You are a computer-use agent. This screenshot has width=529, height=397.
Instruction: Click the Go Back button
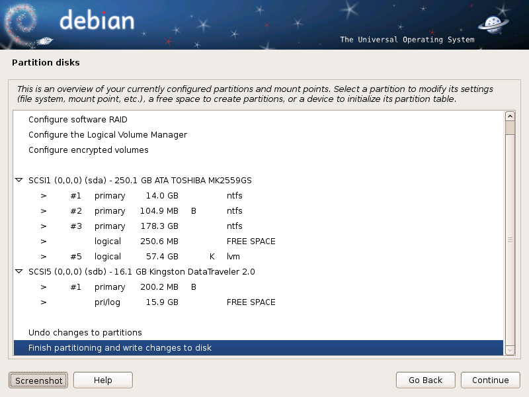coord(425,380)
